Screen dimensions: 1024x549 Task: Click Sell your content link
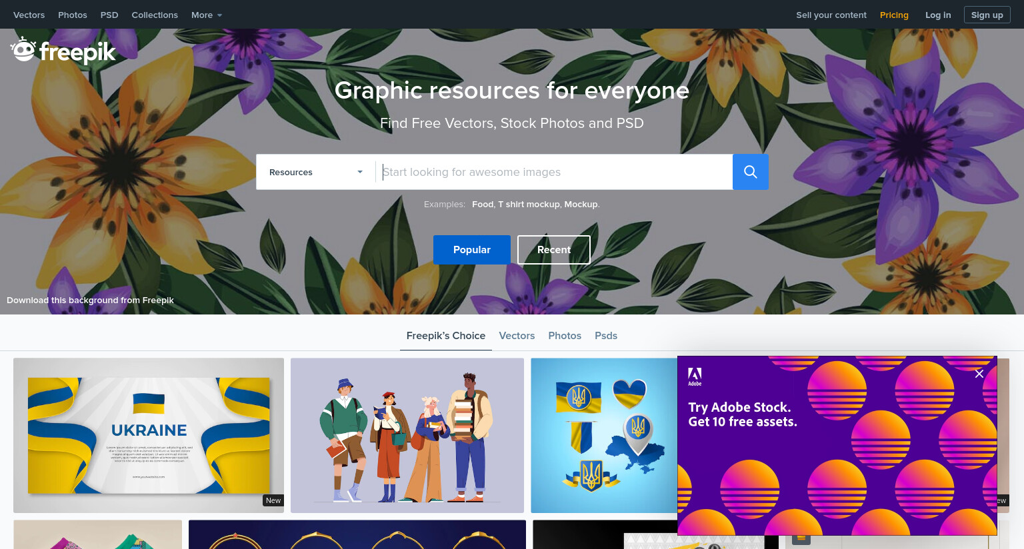tap(831, 15)
